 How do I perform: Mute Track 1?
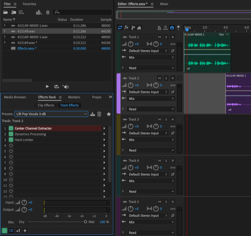click(159, 37)
